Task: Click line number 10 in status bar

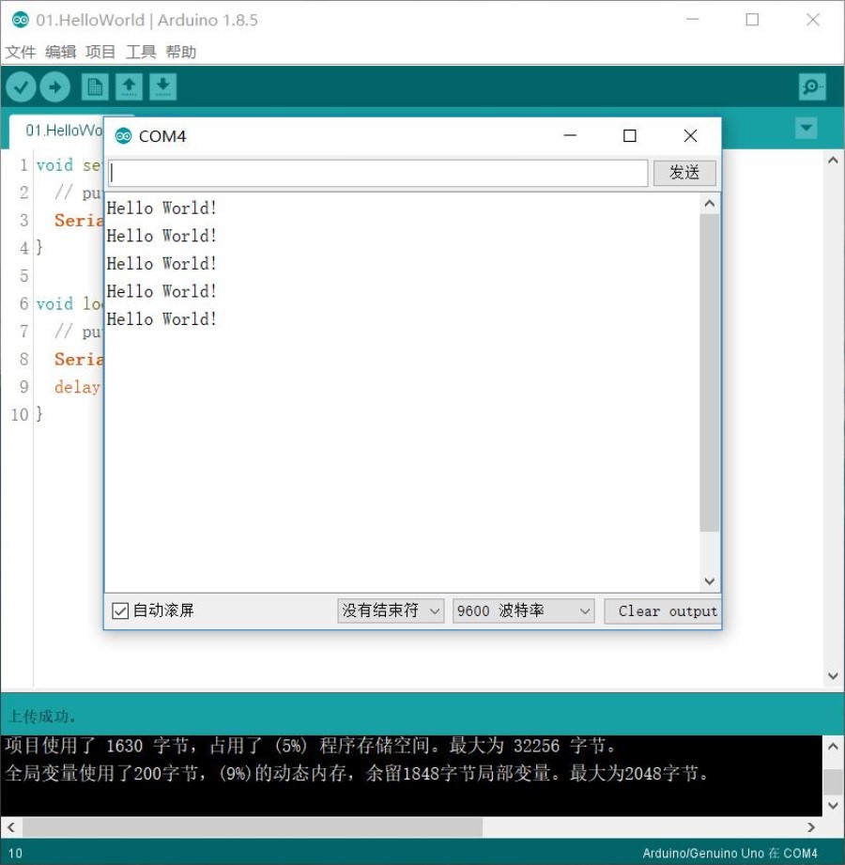Action: (15, 853)
